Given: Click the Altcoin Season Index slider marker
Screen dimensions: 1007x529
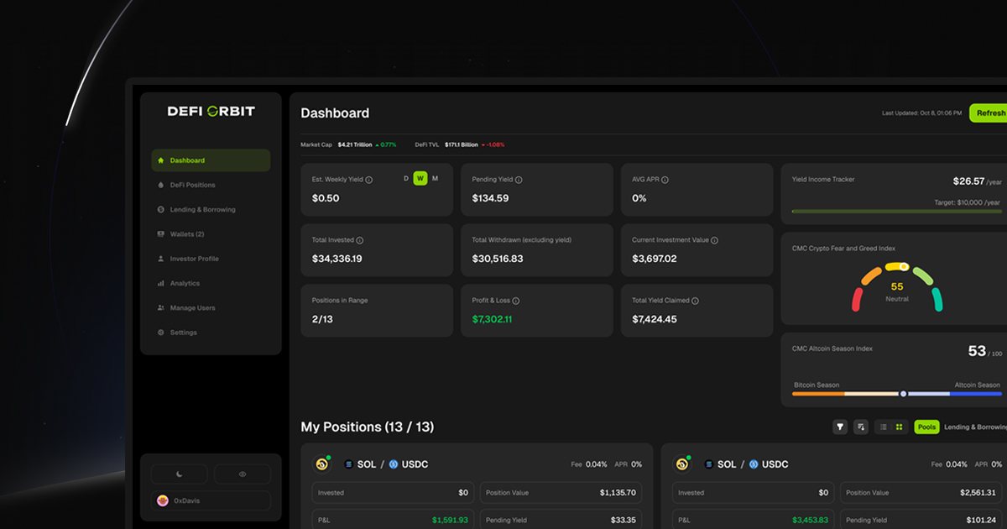Looking at the screenshot, I should tap(903, 393).
